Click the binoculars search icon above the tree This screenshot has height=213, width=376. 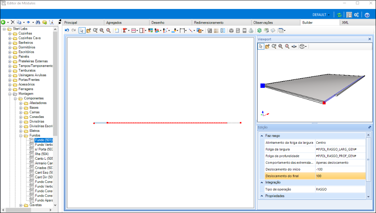click(x=38, y=22)
